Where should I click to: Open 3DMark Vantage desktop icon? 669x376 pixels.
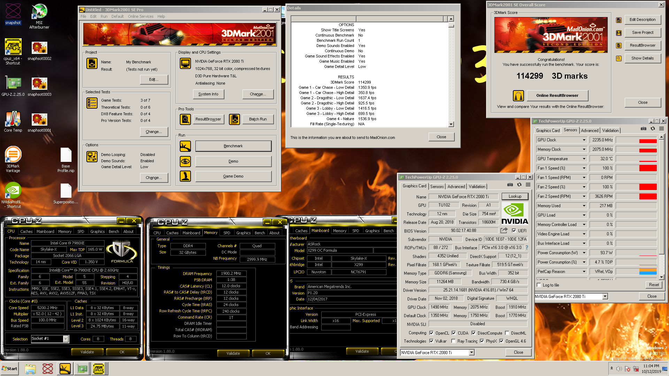click(13, 159)
